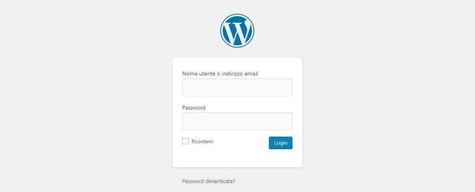This screenshot has height=192, width=475.
Task: Click into the Password input box
Action: pyautogui.click(x=237, y=121)
